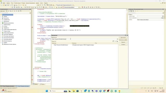Click the new document icon in the toolbar

pos(2,5)
